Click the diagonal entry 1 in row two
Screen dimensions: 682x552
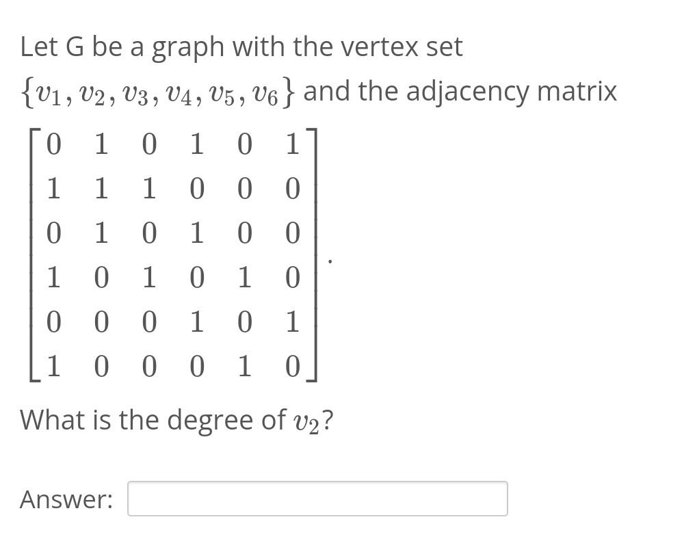pyautogui.click(x=101, y=189)
